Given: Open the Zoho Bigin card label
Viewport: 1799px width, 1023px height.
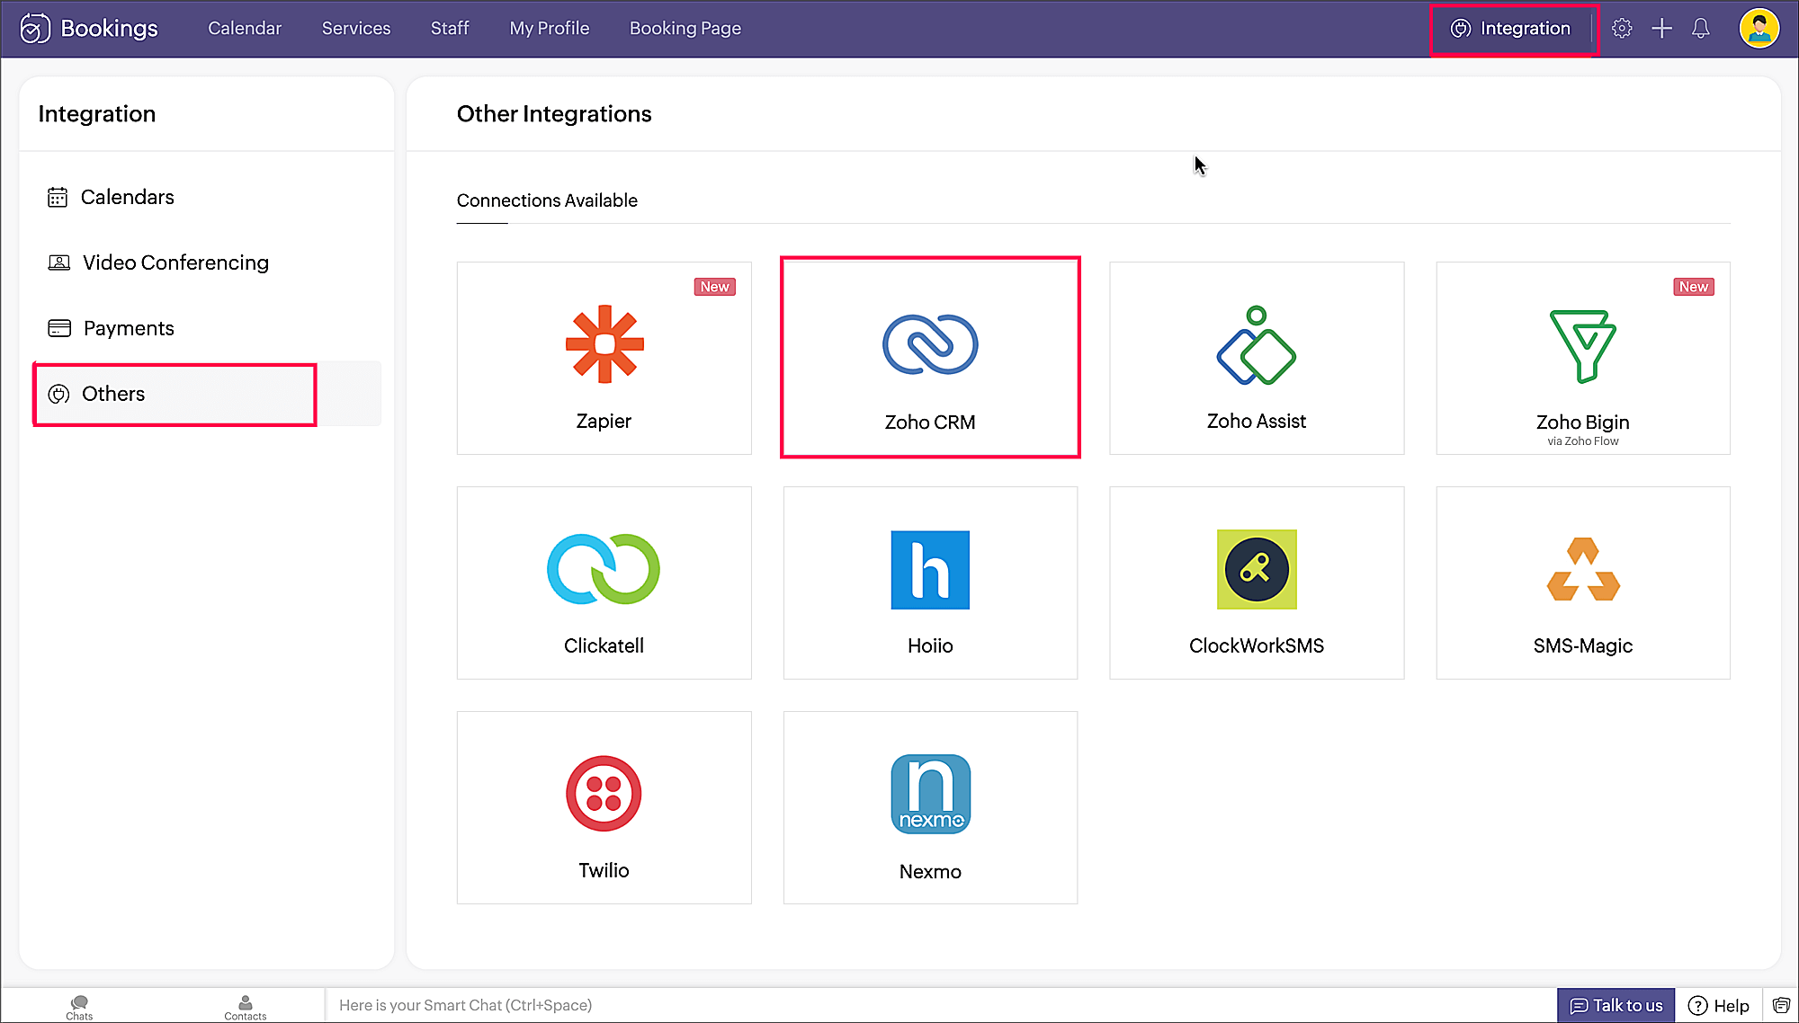Looking at the screenshot, I should point(1583,422).
